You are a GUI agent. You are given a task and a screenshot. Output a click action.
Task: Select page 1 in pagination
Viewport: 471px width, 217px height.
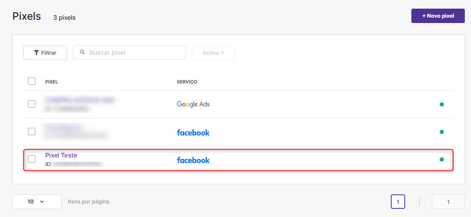coord(398,202)
